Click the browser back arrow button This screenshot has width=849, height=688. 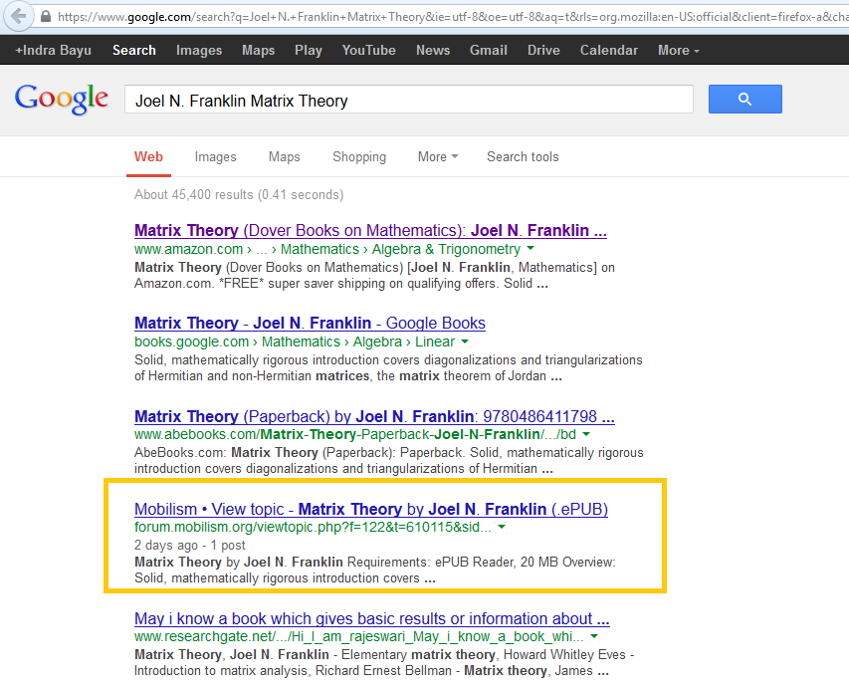pos(18,16)
